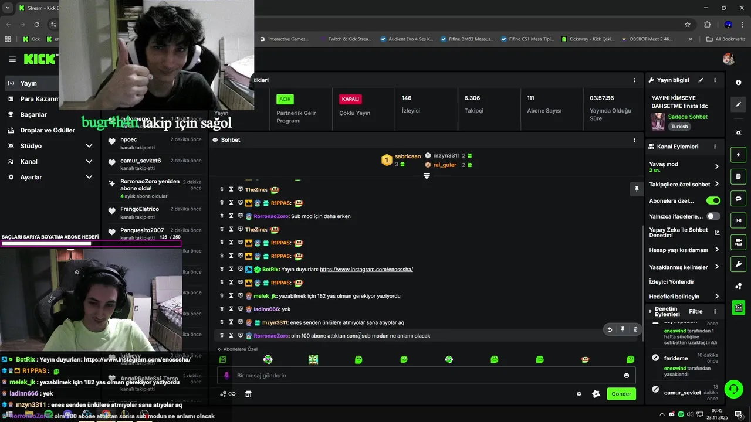Open three-dot menu of the stats panel
The width and height of the screenshot is (751, 422).
point(634,80)
